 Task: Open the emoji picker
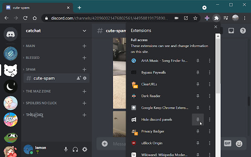[239, 143]
